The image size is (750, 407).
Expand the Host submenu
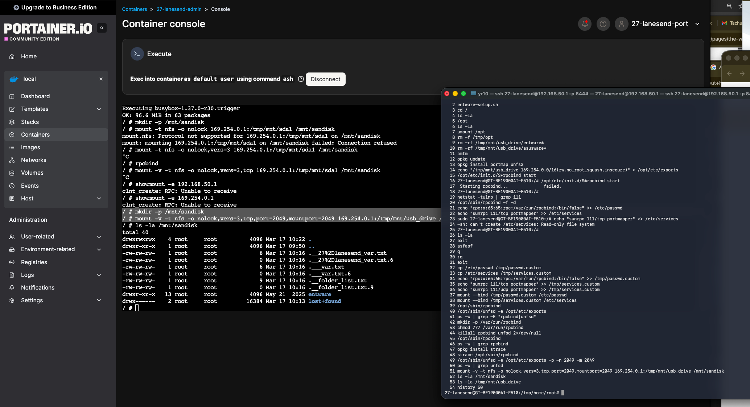point(99,199)
